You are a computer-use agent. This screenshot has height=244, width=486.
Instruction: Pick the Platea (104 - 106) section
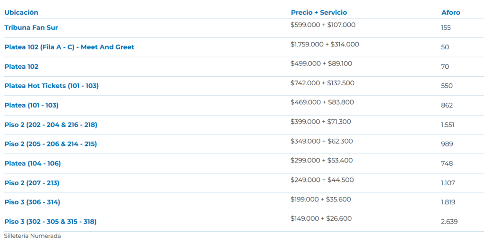coord(32,163)
